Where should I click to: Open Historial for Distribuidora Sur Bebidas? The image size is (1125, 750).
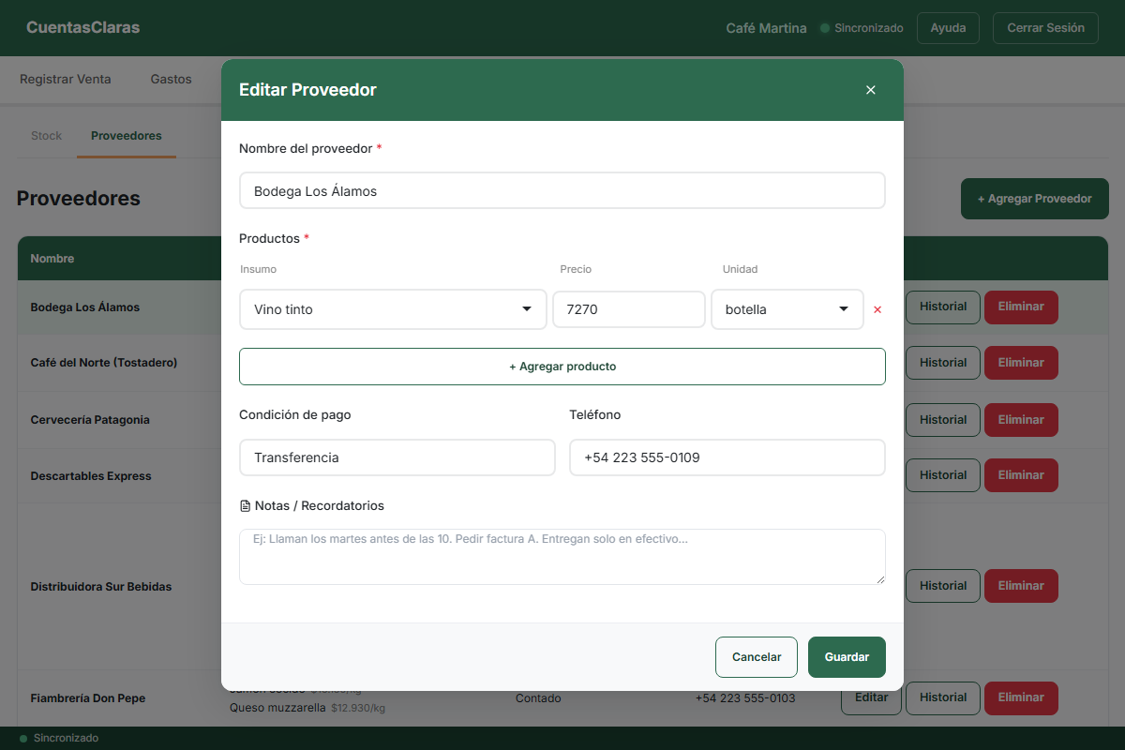click(x=943, y=586)
